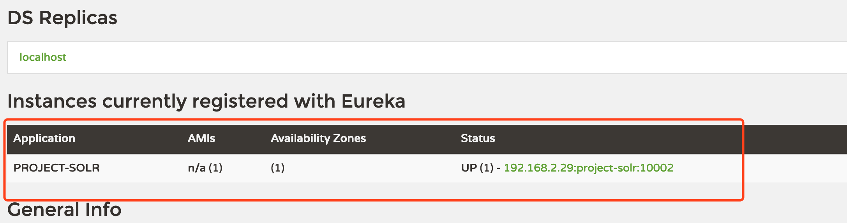The image size is (847, 223).
Task: Click DS at the start of the replicas heading
Action: [20, 18]
